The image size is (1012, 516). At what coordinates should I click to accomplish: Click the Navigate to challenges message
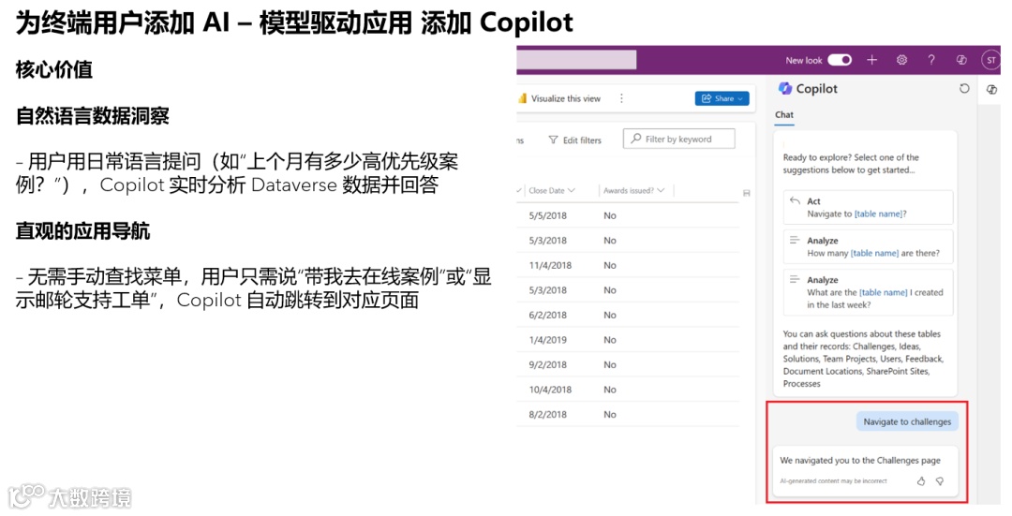coord(907,421)
